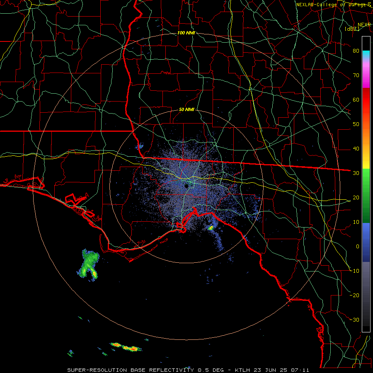The width and height of the screenshot is (373, 373).
Task: Click the 50 NMI range ring label
Action: 187,110
